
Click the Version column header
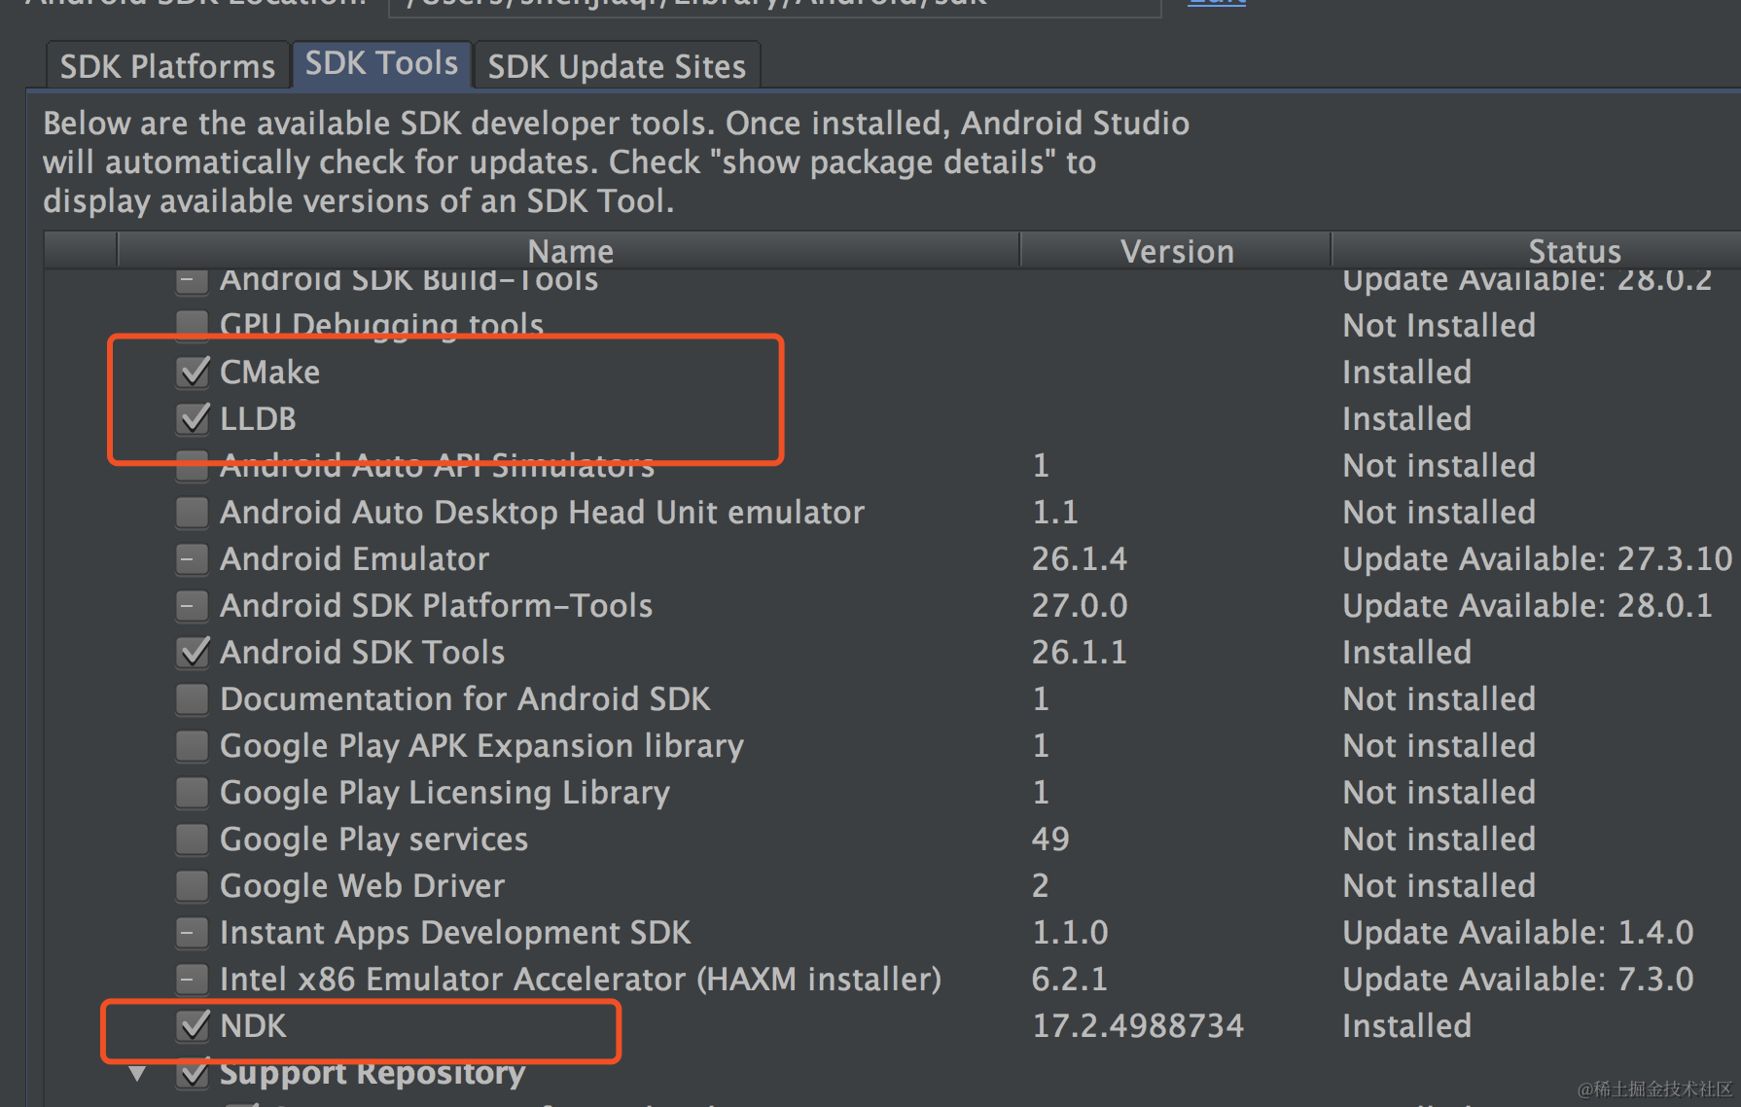pos(1176,251)
